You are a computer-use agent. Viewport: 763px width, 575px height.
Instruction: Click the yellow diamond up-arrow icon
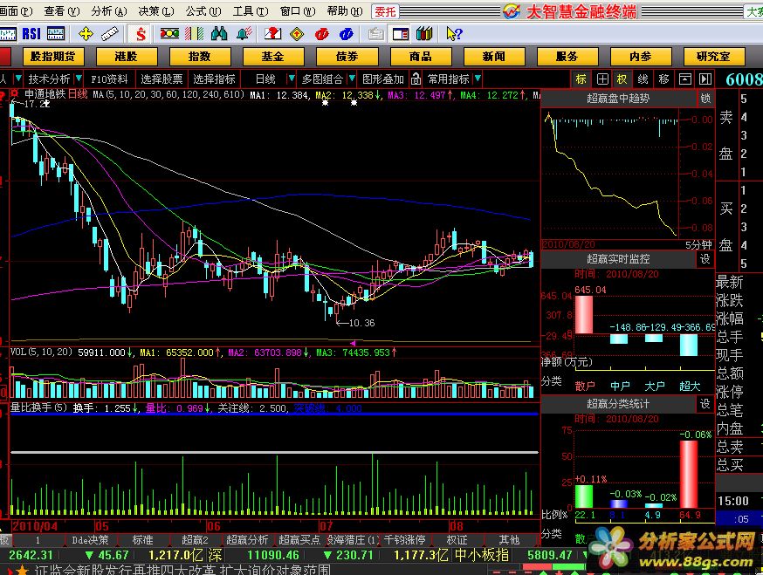tap(297, 33)
